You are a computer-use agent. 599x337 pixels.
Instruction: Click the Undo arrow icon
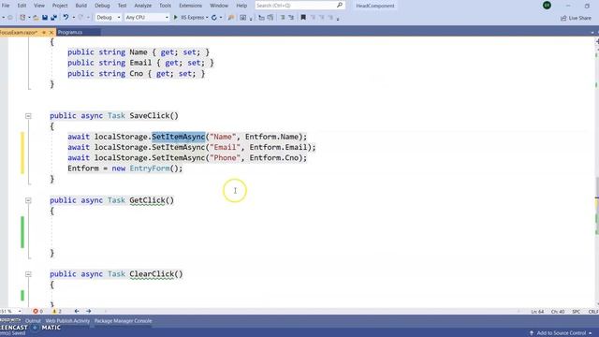pos(66,17)
